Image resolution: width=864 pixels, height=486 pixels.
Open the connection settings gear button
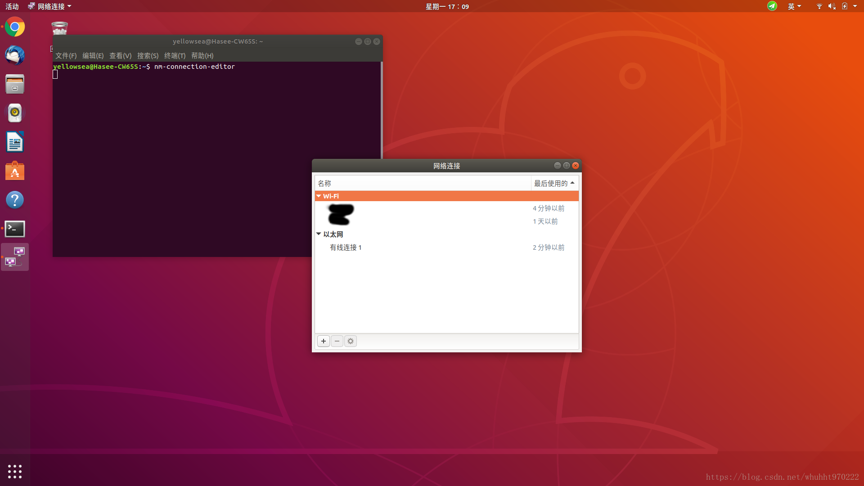point(351,341)
